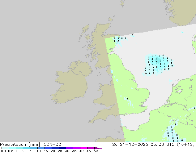This screenshot has height=152, width=196.
Task: Click the 'Su 21-12-2025' date text
Action: point(130,145)
